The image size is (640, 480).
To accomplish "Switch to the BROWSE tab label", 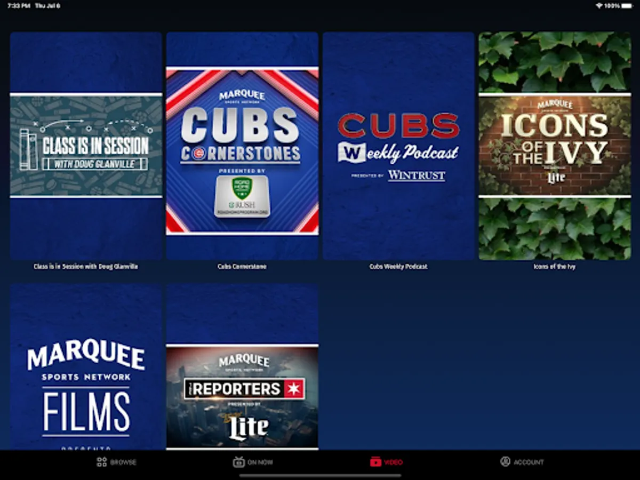I will pos(123,462).
